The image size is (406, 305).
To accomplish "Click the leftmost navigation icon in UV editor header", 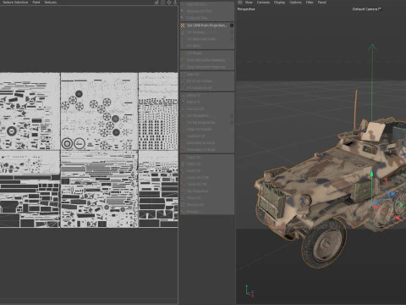I will pyautogui.click(x=156, y=3).
